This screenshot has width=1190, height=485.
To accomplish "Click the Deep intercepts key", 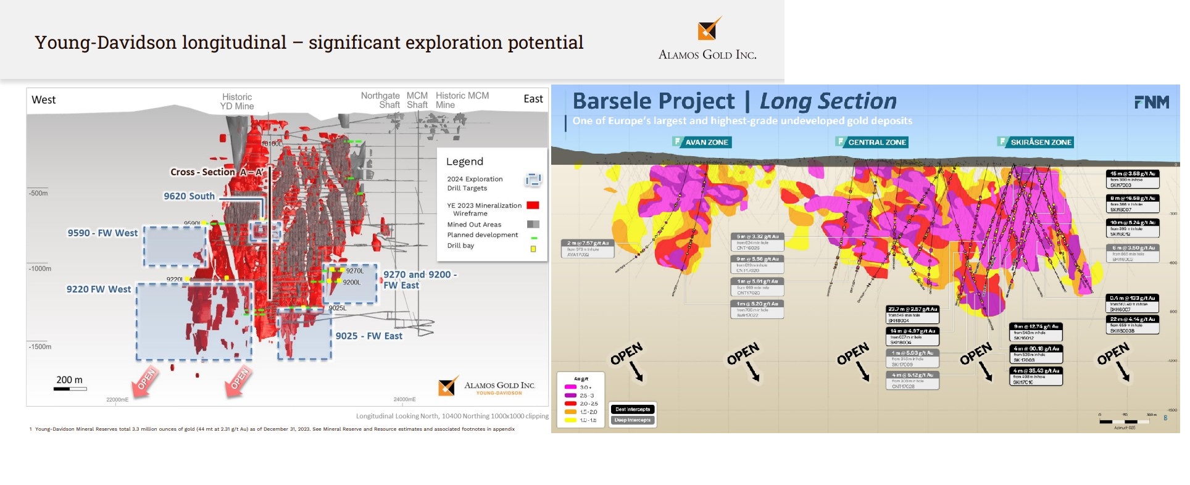I will (633, 420).
